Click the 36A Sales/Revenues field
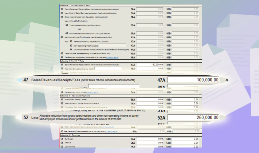This screenshot has width=259, height=153. [150, 9]
